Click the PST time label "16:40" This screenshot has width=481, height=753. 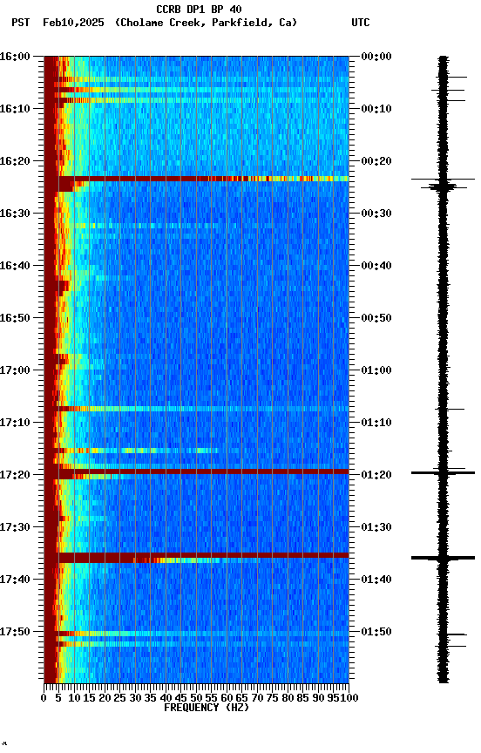[15, 266]
